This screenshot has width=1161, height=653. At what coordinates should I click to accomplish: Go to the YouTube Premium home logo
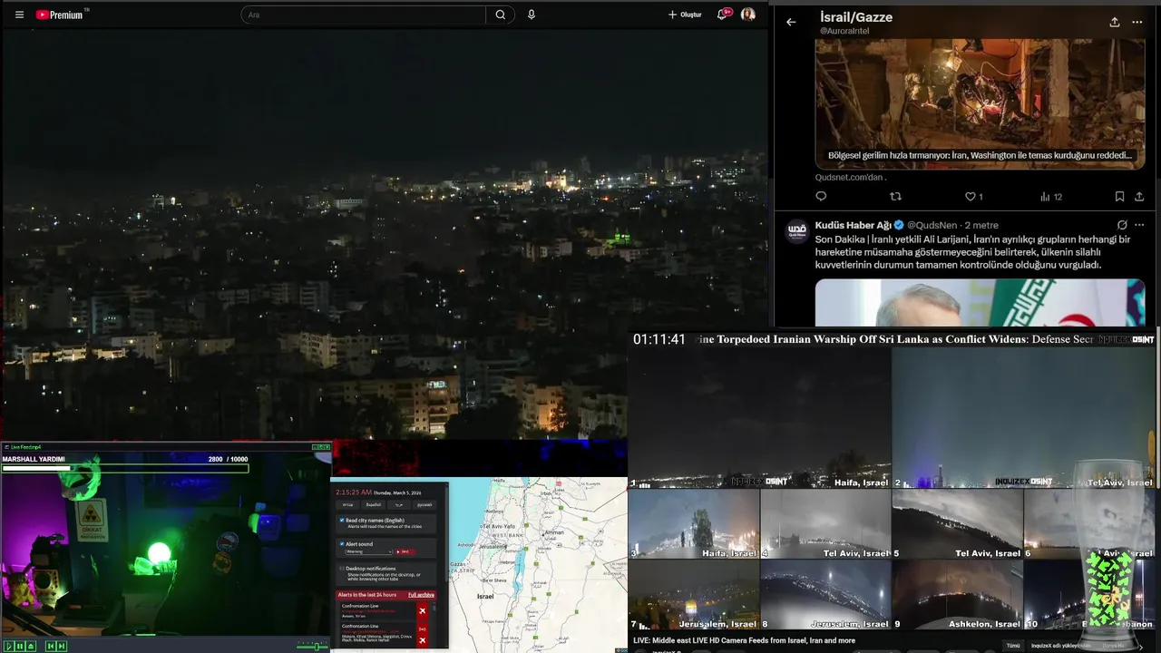(x=59, y=15)
